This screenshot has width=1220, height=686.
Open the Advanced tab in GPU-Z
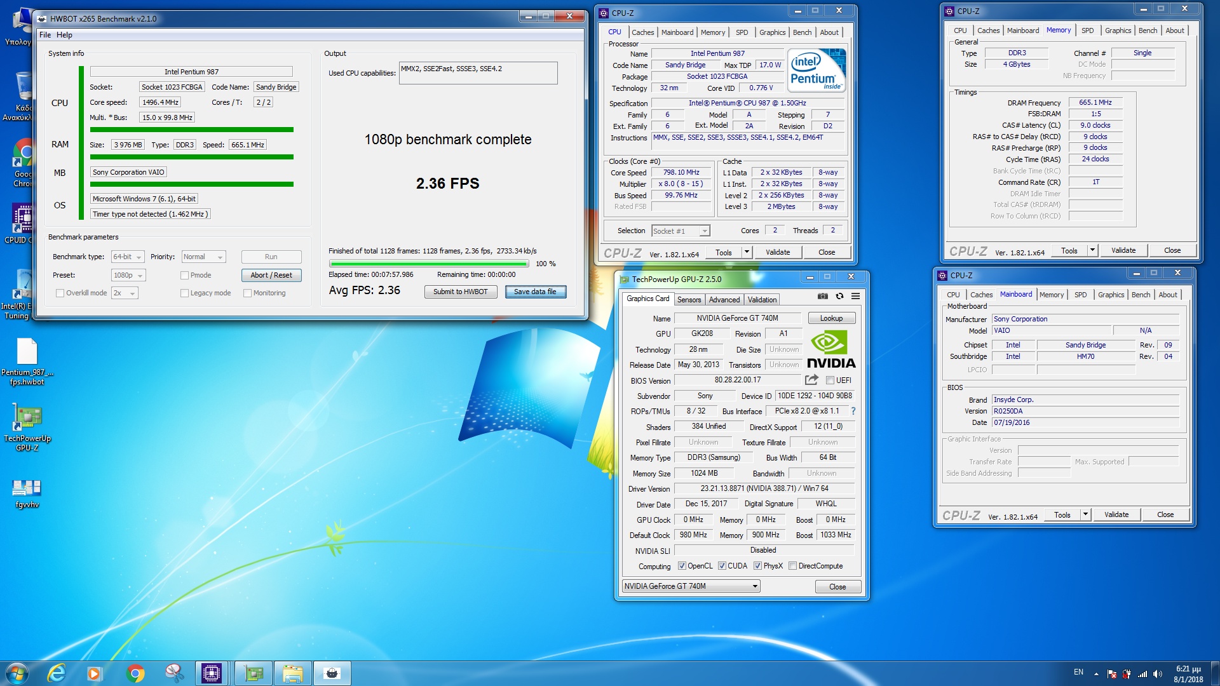tap(724, 299)
